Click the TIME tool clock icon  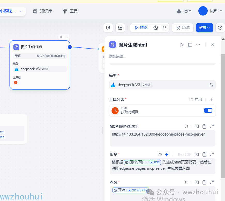(x=115, y=110)
